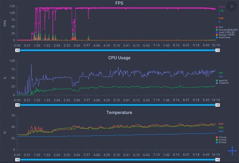The height and width of the screenshot is (163, 239).
Task: Tap the blue plus add button
Action: click(232, 151)
